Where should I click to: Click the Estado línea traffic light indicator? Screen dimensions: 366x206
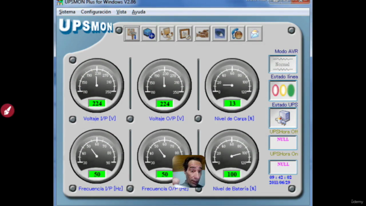pos(283,90)
